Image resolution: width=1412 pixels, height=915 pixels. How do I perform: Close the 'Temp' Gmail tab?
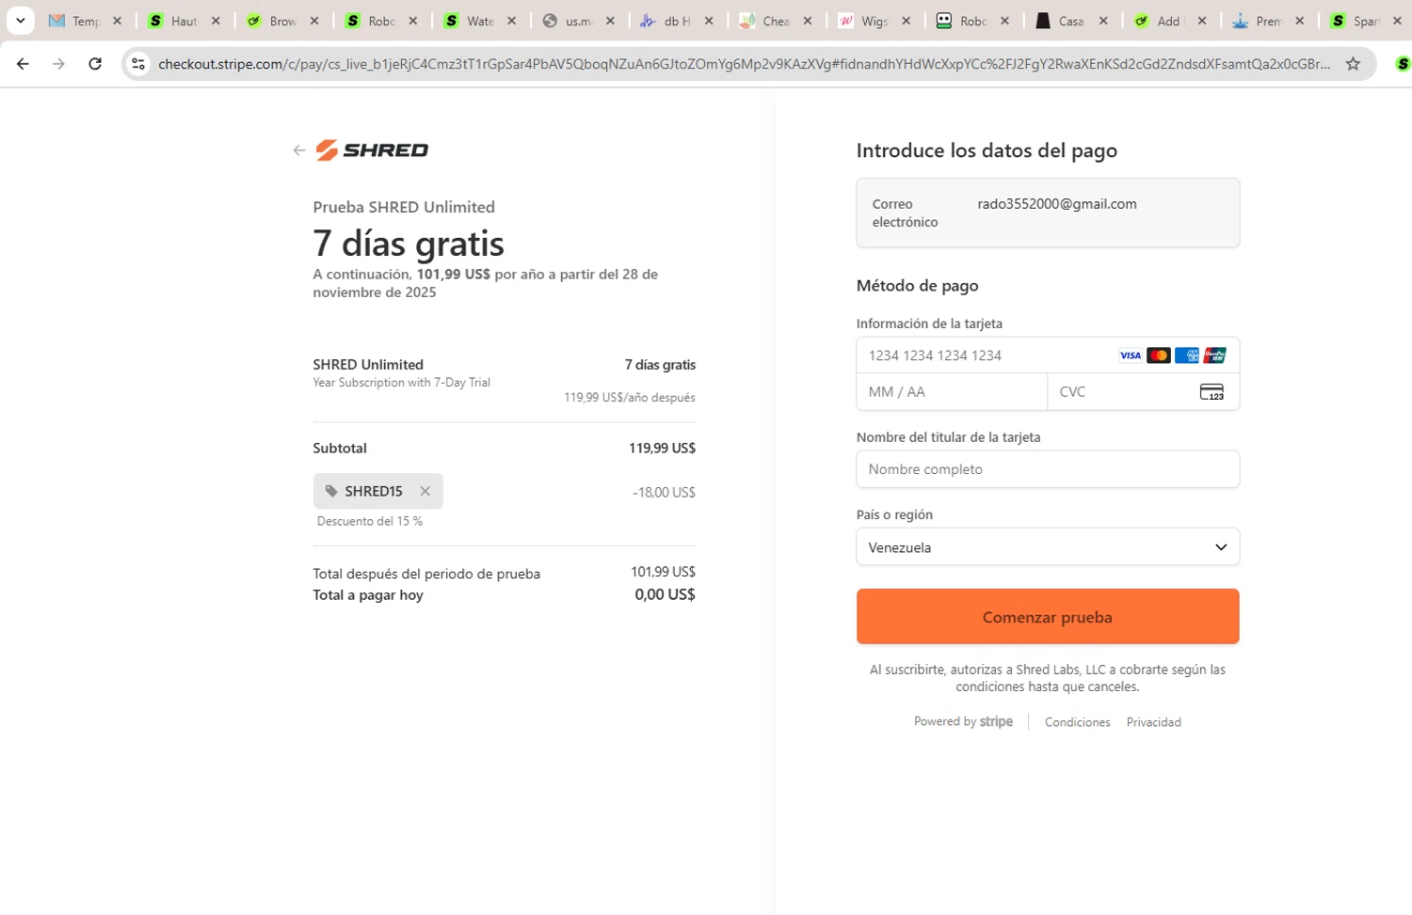117,21
